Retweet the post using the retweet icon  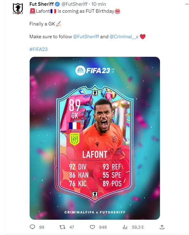tap(62, 227)
